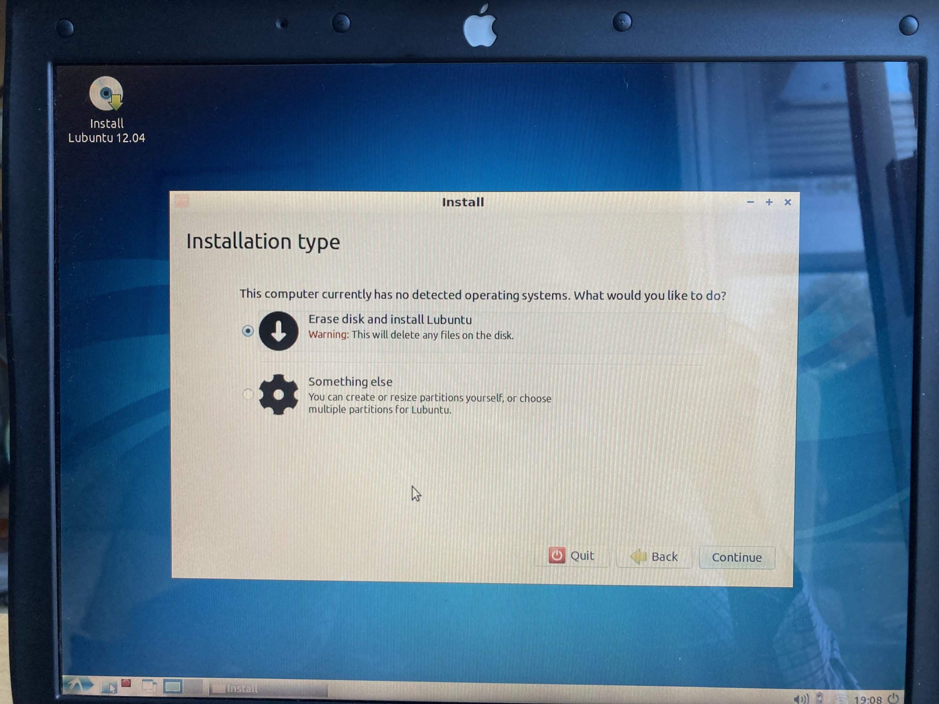Viewport: 939px width, 704px height.
Task: Click the Quit button
Action: [571, 556]
